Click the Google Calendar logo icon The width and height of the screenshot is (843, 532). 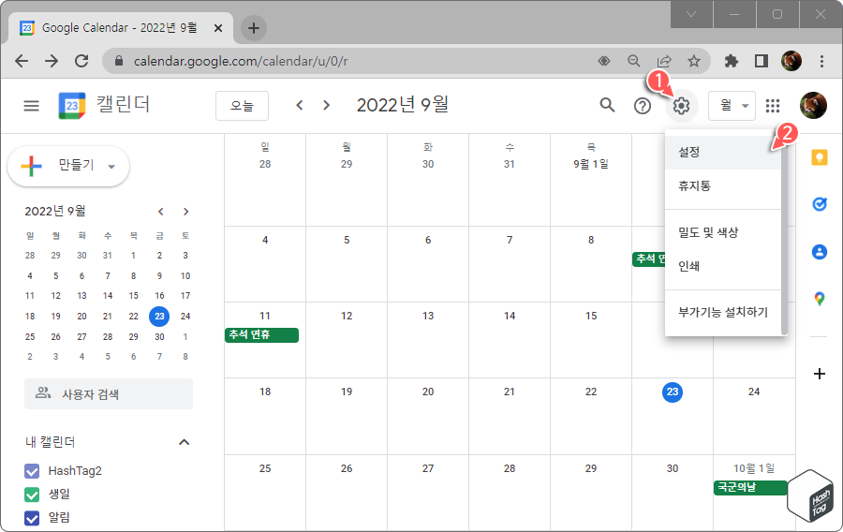[72, 105]
